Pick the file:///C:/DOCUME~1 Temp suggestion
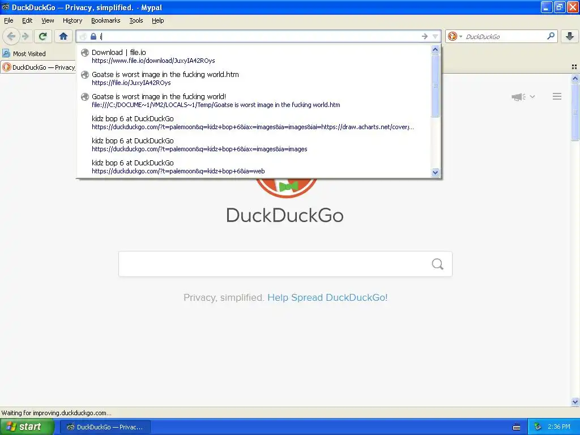The height and width of the screenshot is (435, 580). (x=254, y=101)
